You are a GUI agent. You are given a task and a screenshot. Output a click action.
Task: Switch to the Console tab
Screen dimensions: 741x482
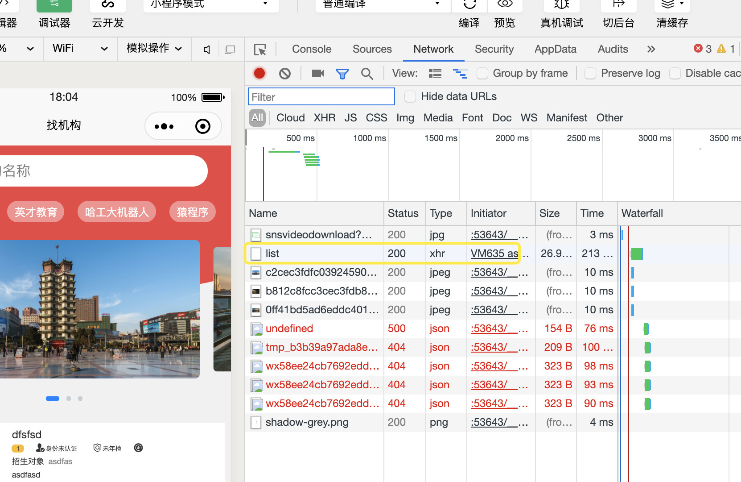point(312,49)
